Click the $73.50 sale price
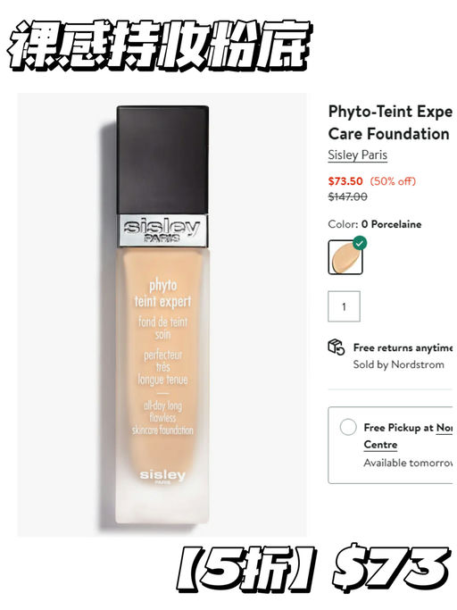Image resolution: width=457 pixels, height=610 pixels. (345, 181)
